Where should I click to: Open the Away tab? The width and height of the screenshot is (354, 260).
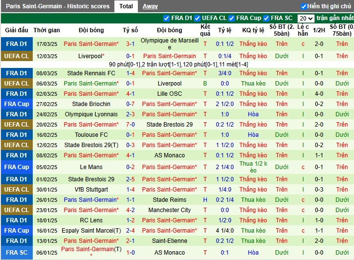tap(150, 6)
